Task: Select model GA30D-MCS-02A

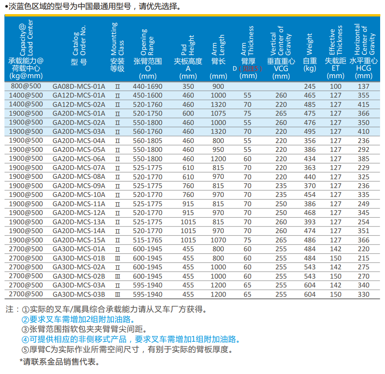Action: 79,267
